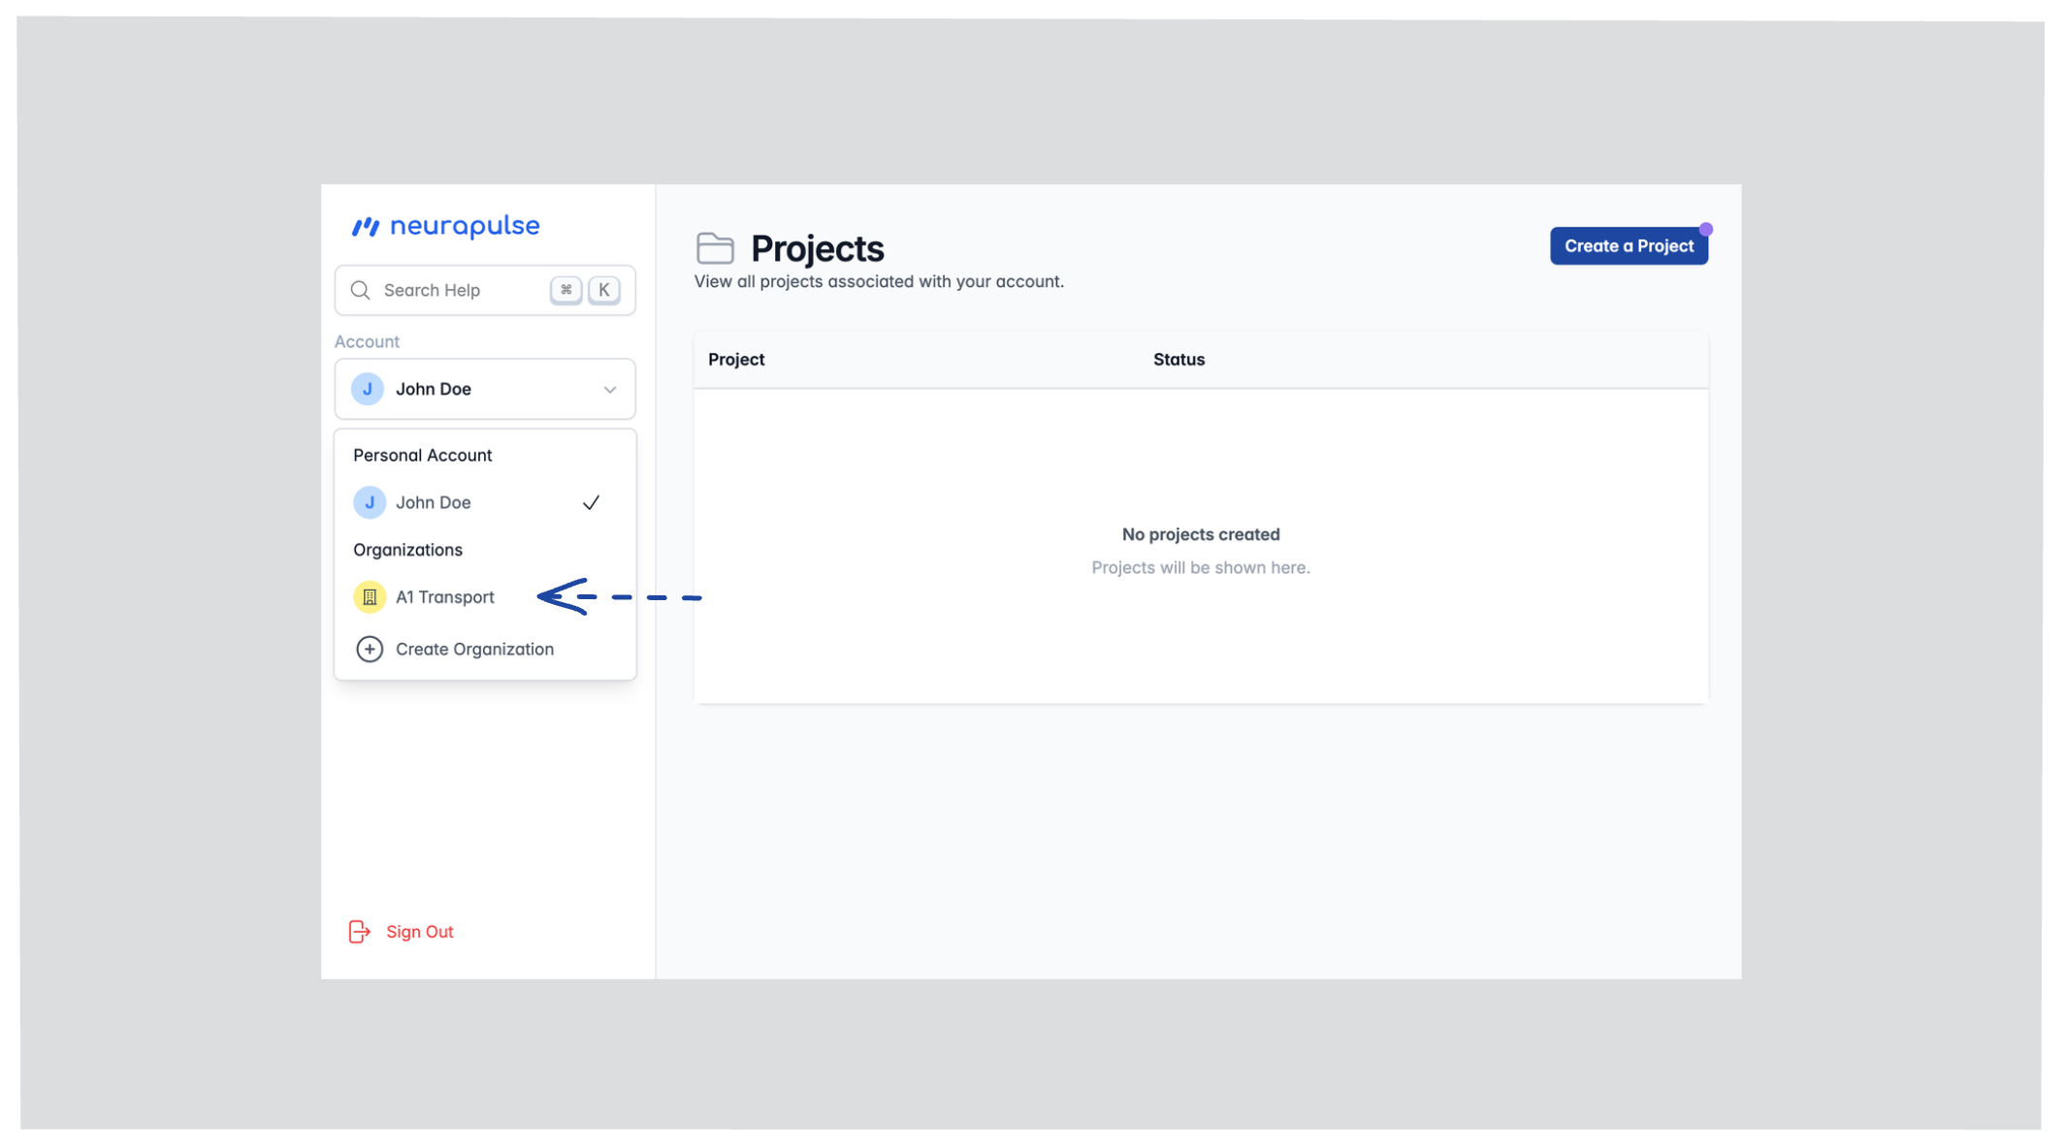Click the Sign Out link
The width and height of the screenshot is (2064, 1147).
419,931
